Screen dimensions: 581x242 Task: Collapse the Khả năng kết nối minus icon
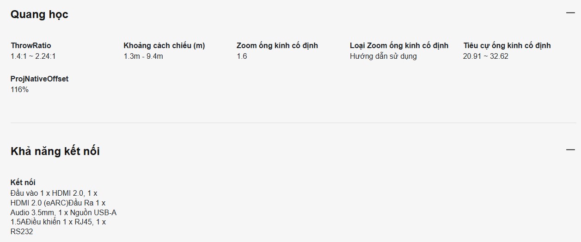pyautogui.click(x=570, y=150)
